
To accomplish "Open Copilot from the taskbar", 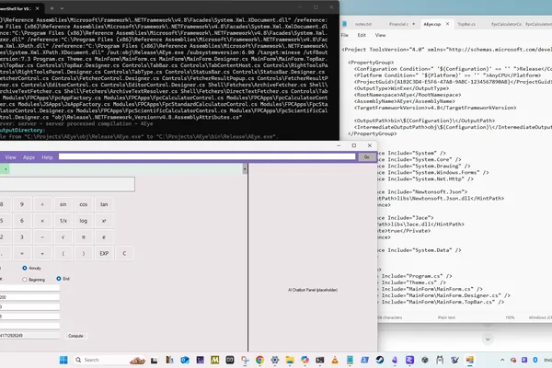I will [305, 360].
